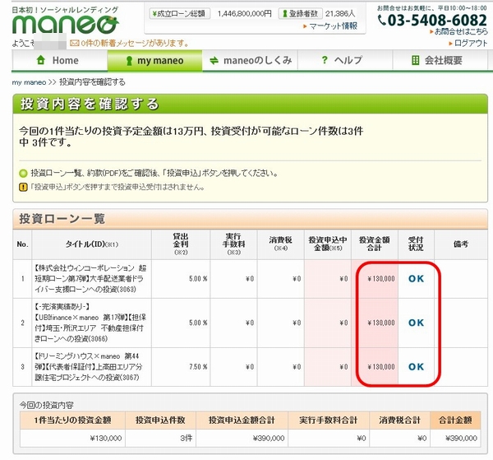
Task: Open the maneoのしくみ tab
Action: point(250,60)
